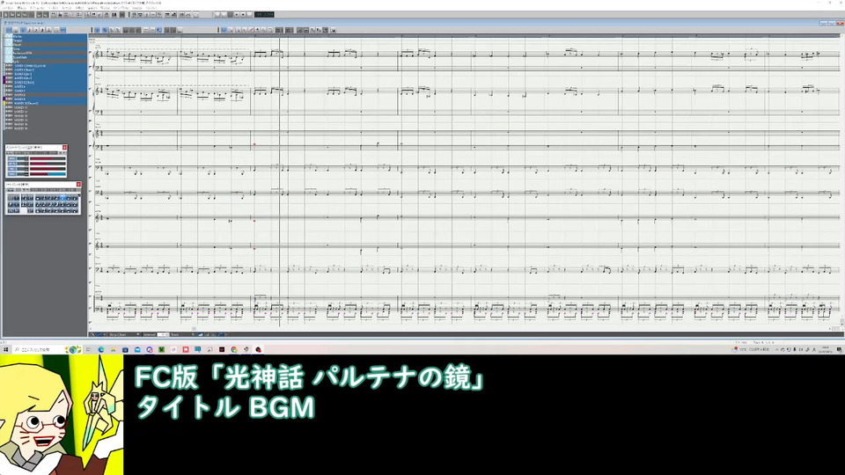Click the black time counter display in the toolbar
This screenshot has width=845, height=475.
pyautogui.click(x=264, y=15)
